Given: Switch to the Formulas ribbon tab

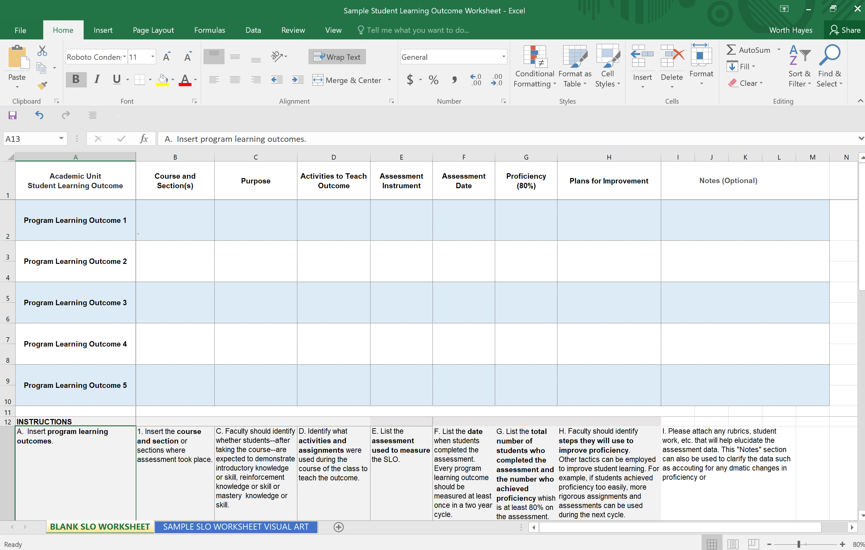Looking at the screenshot, I should [x=210, y=30].
